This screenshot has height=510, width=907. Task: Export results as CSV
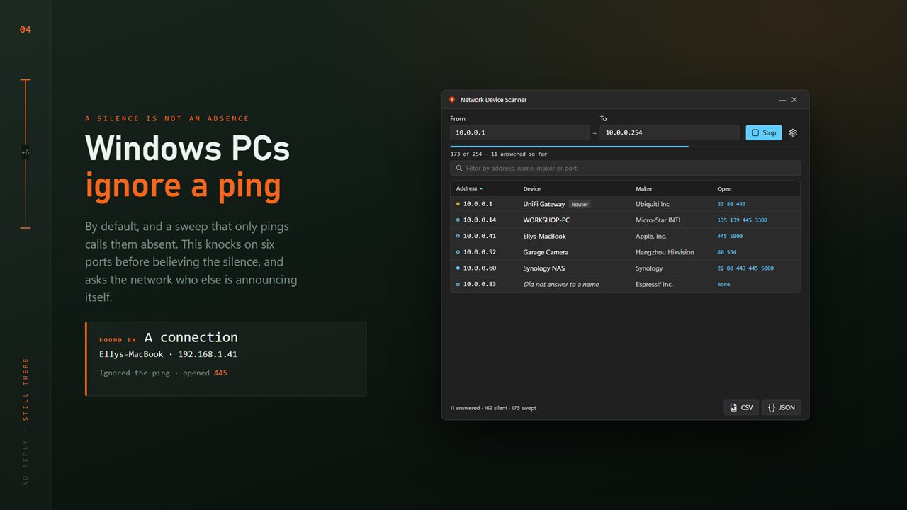tap(741, 407)
